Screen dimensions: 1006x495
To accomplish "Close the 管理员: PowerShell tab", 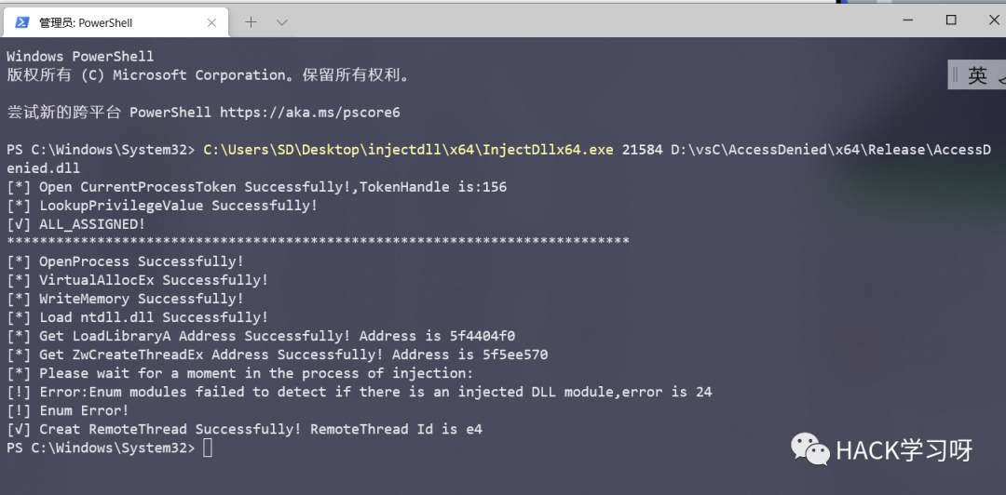I will click(211, 22).
